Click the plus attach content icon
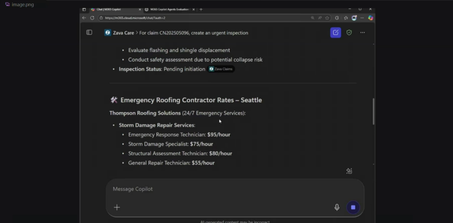This screenshot has height=223, width=453. tap(117, 207)
